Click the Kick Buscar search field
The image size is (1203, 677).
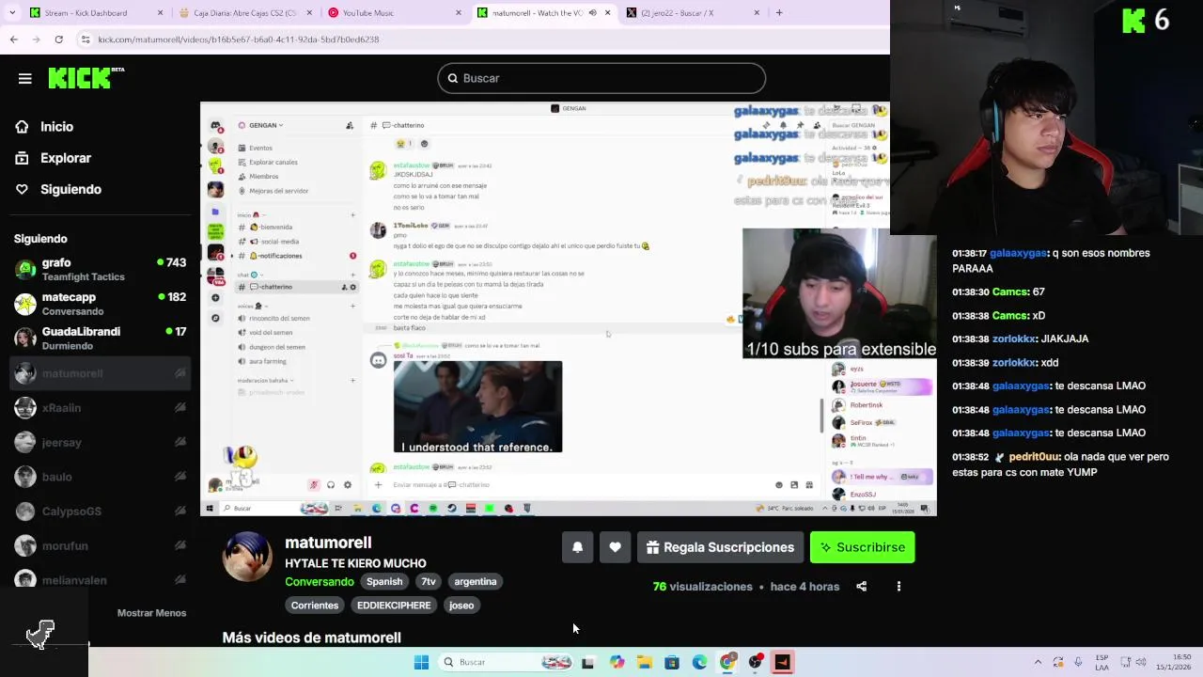pyautogui.click(x=601, y=78)
